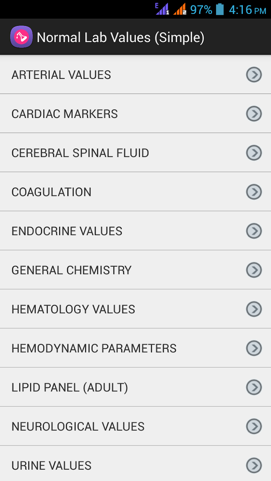Screen dimensions: 271x481
Task: Open Neurological Values category
Action: coord(78,426)
